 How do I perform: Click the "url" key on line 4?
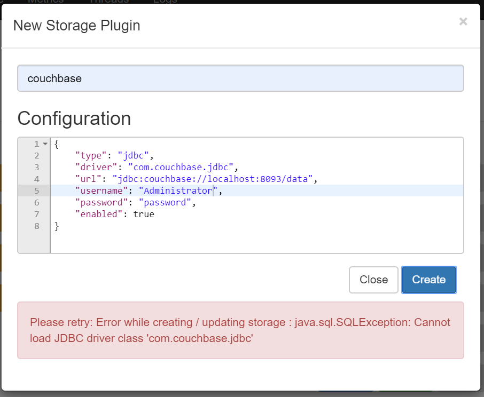(88, 179)
